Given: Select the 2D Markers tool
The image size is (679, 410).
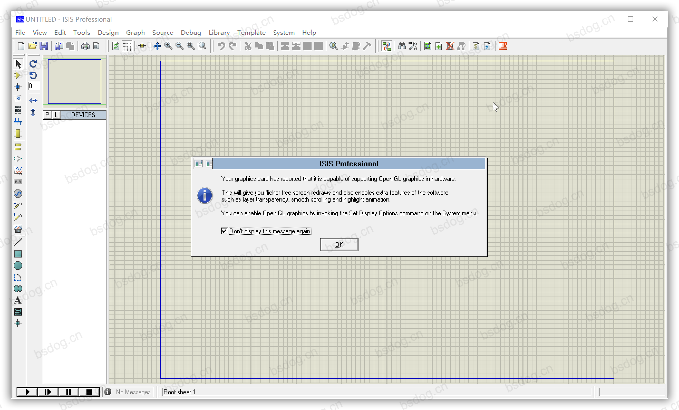Looking at the screenshot, I should click(18, 323).
